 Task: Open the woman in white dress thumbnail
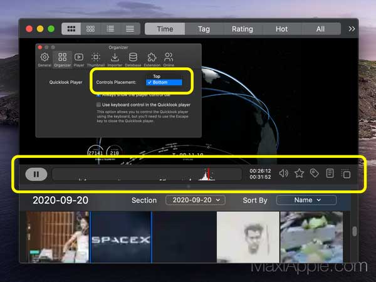[58, 237]
